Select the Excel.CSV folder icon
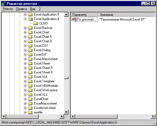157x126 pixels. tap(30, 46)
